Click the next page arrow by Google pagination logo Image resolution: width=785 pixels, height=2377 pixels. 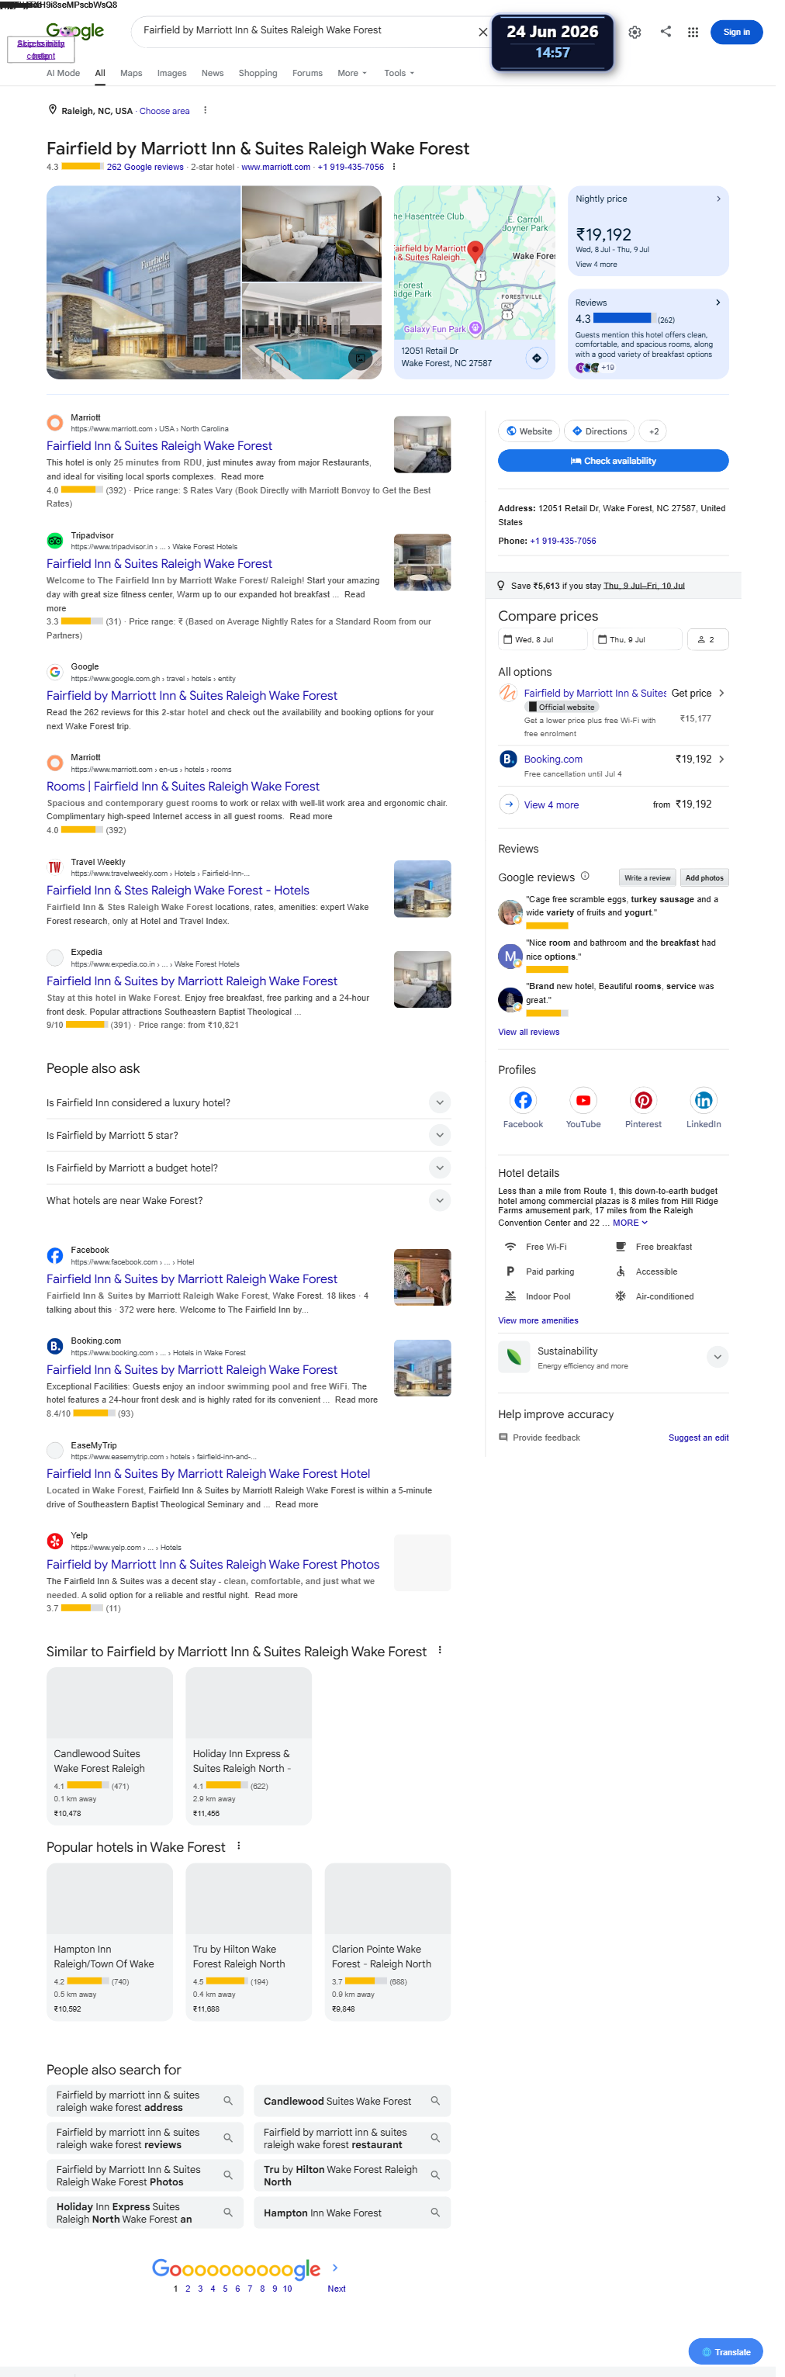tap(335, 2267)
